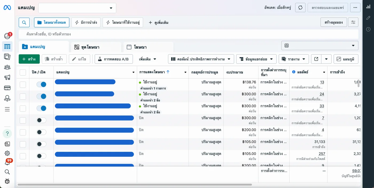This screenshot has height=188, width=374.
Task: Click the result value 257
Action: [322, 154]
